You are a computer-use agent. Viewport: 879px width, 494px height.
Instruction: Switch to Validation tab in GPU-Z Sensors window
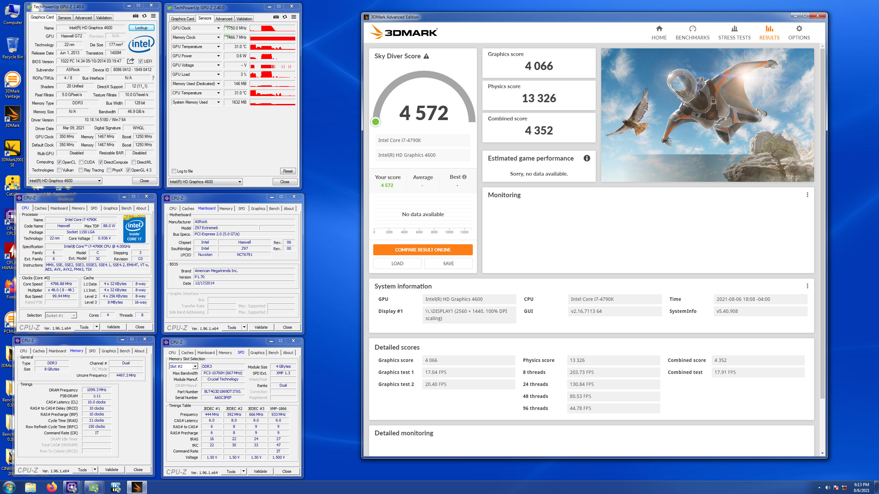coord(244,19)
